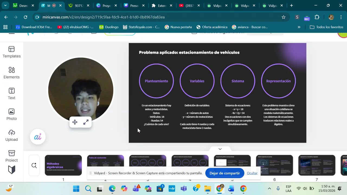Open the Download IObit Free bookmark
Image resolution: width=347 pixels, height=195 pixels.
point(34,27)
